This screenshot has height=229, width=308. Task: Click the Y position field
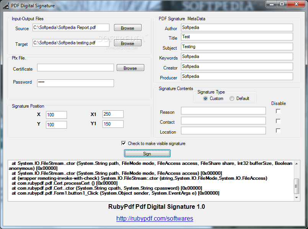pyautogui.click(x=56, y=125)
